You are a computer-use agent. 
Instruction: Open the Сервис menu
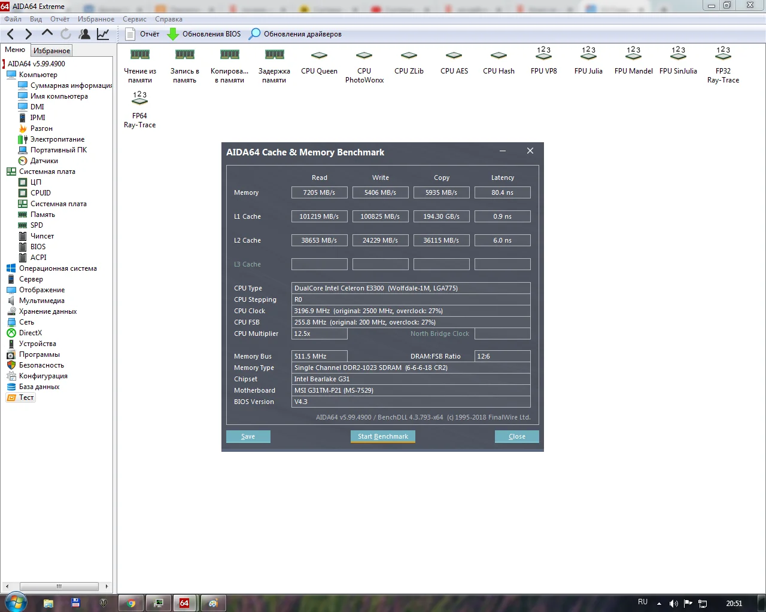[x=134, y=19]
